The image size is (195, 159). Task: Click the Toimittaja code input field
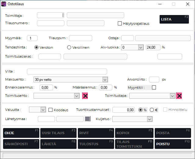(x=51, y=15)
